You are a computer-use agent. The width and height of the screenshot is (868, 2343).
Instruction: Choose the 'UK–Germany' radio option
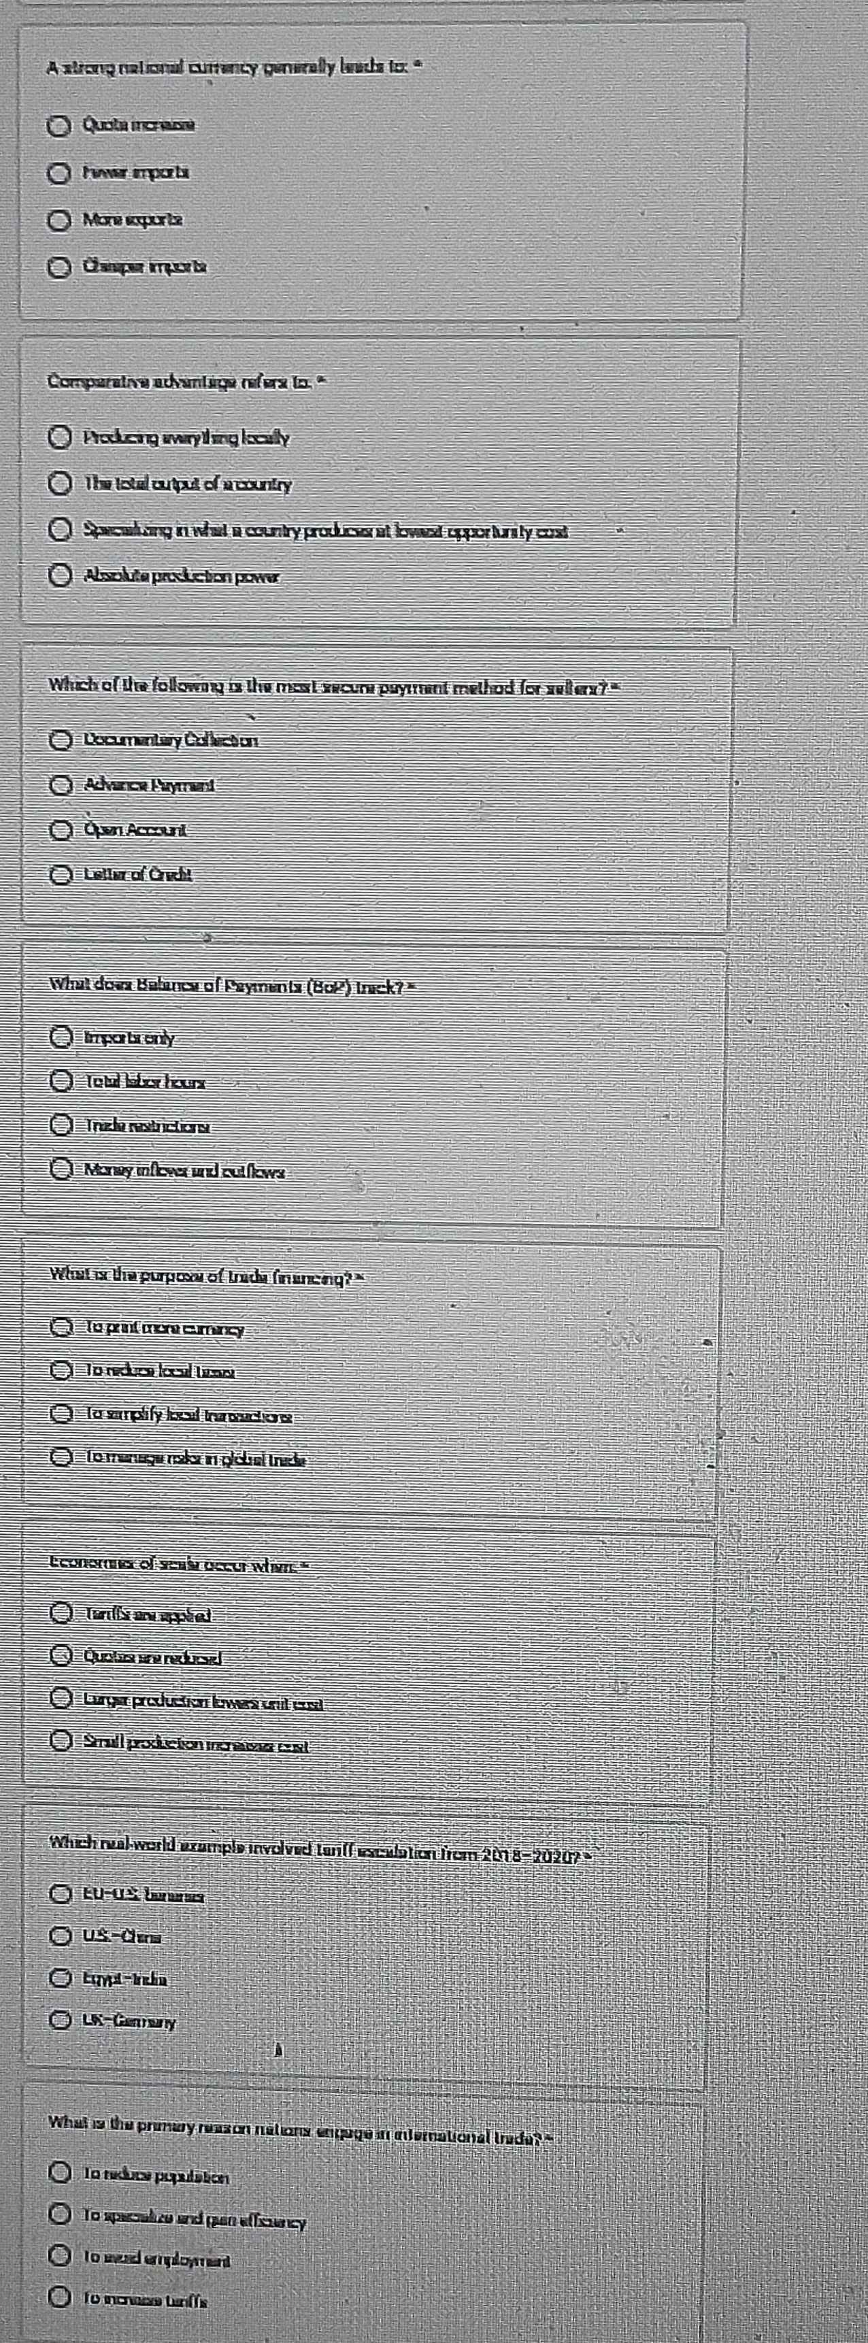pyautogui.click(x=60, y=2022)
